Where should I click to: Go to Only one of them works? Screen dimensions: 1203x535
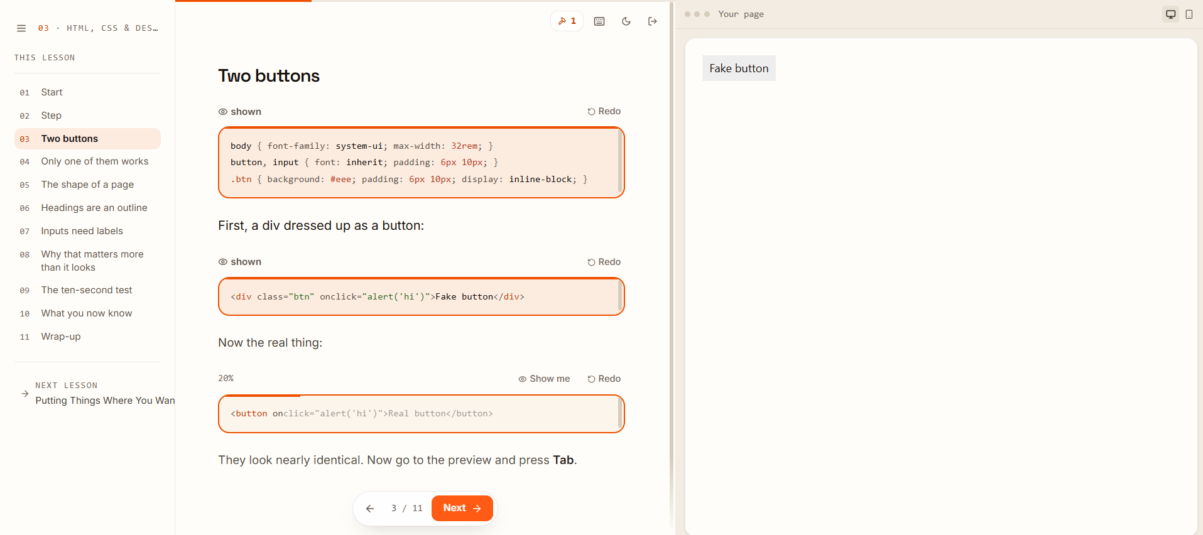87,161
